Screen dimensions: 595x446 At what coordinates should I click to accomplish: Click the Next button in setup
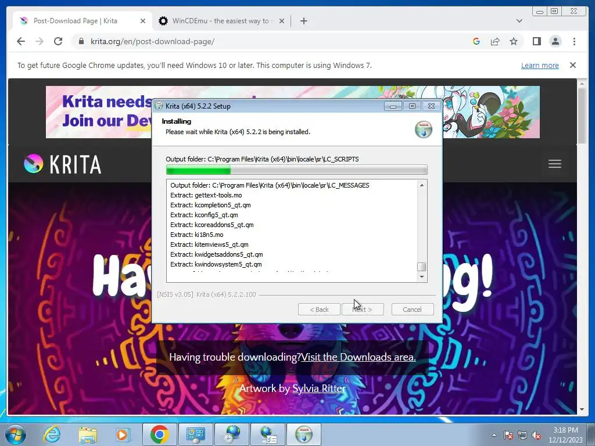tap(363, 310)
